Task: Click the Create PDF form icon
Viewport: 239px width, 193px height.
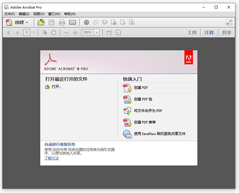Action: pos(127,123)
